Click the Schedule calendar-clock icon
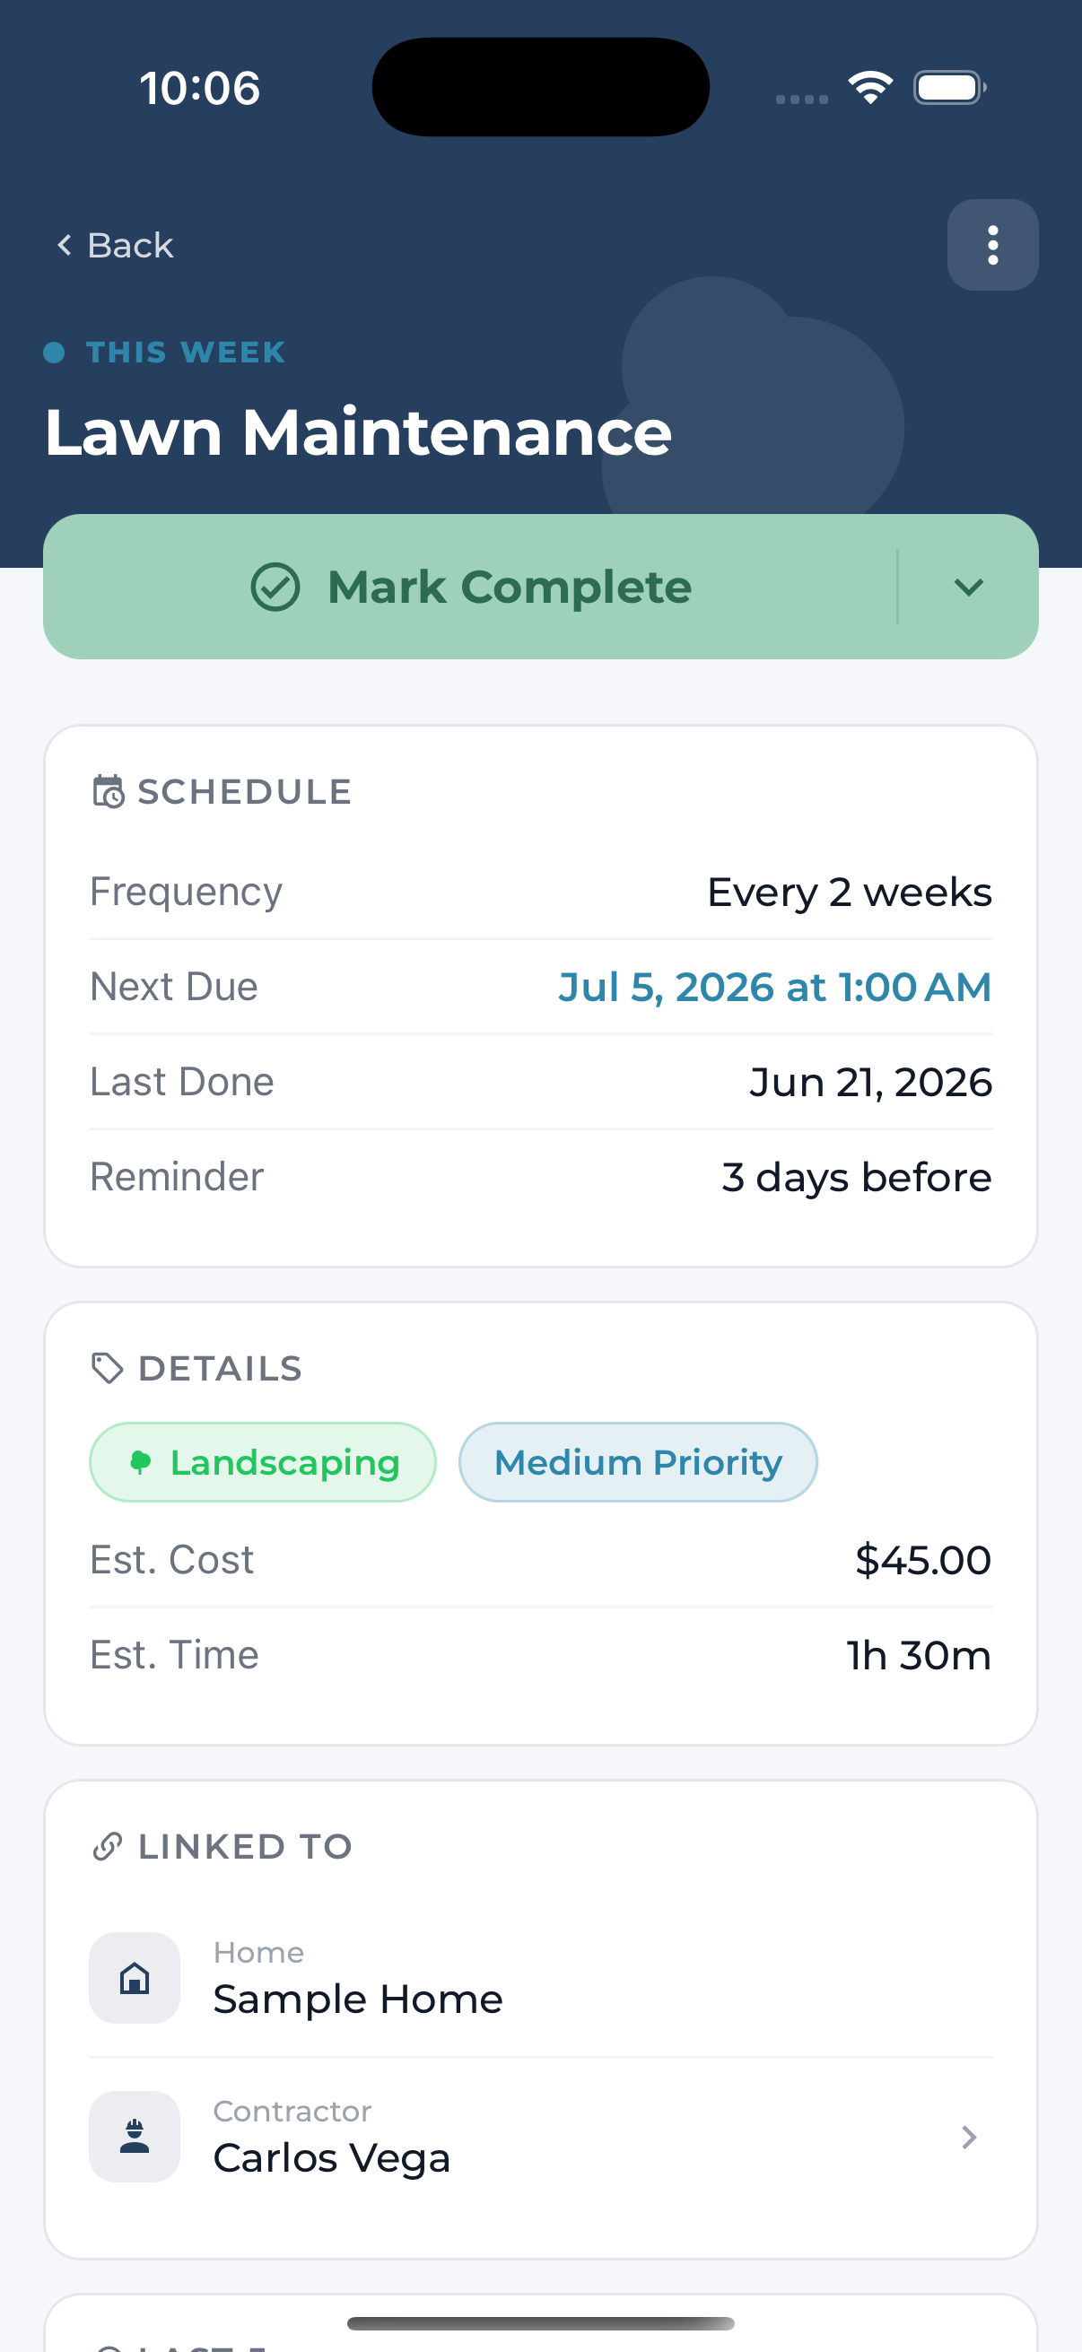1082x2352 pixels. (x=108, y=791)
